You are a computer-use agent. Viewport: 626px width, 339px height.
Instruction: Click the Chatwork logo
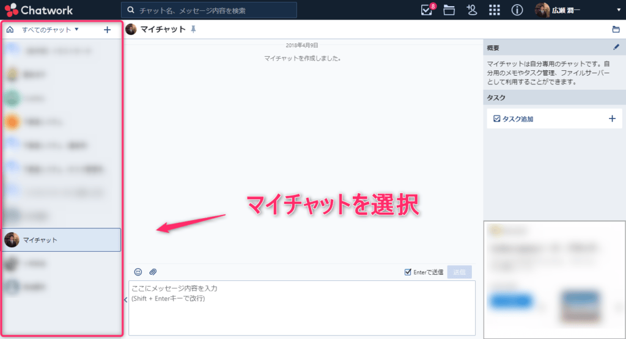tap(39, 10)
